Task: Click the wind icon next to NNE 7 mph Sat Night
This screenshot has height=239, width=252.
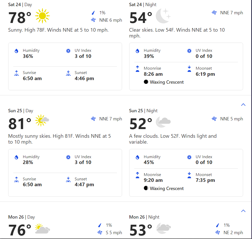Action: (x=214, y=12)
